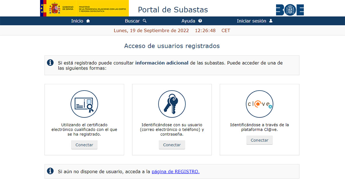Open the Inicio menu item
Screen dimensions: 345x194
click(78, 21)
